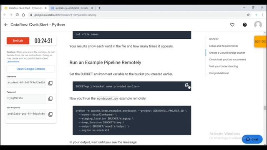Viewport: 267px width, 150px height.
Task: Bookmark this page with the star icon
Action: pos(248,15)
